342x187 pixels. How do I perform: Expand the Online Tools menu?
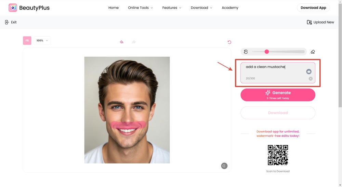140,8
